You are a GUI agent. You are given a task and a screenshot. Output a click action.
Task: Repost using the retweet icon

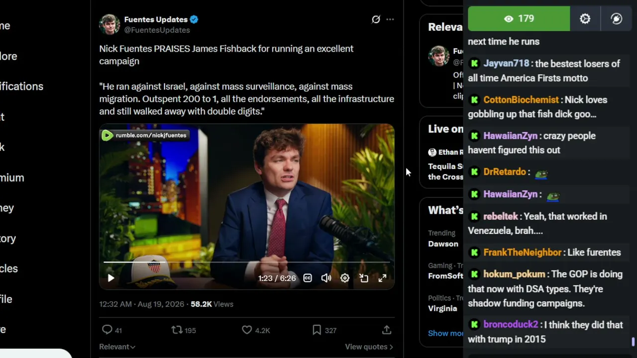tap(177, 330)
